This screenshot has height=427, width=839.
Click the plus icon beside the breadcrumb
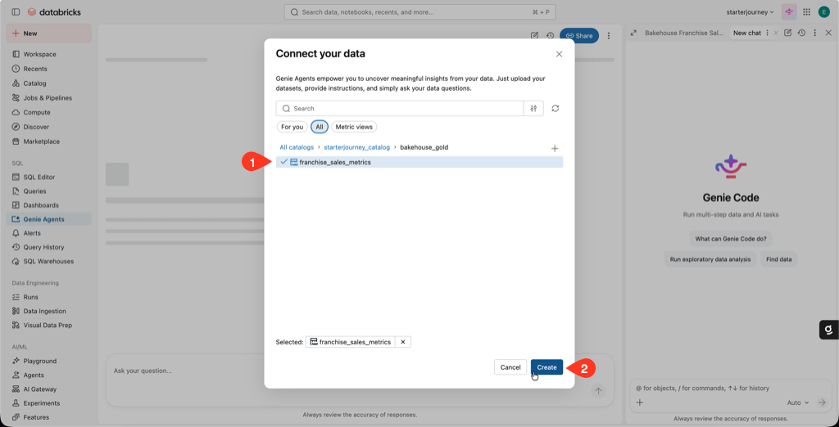point(555,149)
